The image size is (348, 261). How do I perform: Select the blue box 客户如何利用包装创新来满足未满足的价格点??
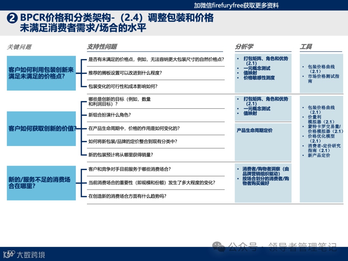pyautogui.click(x=41, y=73)
